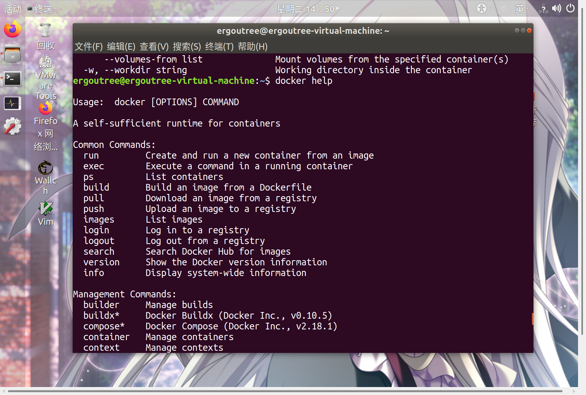Click the 'images' command row

click(x=143, y=220)
